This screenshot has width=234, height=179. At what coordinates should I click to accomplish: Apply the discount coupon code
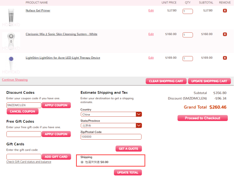click(x=56, y=105)
